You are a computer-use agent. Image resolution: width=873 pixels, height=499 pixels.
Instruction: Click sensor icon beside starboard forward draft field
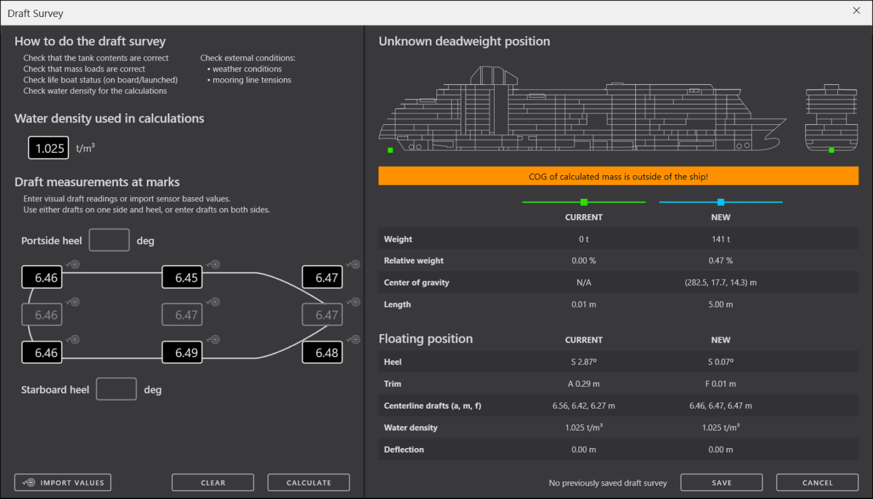coord(353,340)
